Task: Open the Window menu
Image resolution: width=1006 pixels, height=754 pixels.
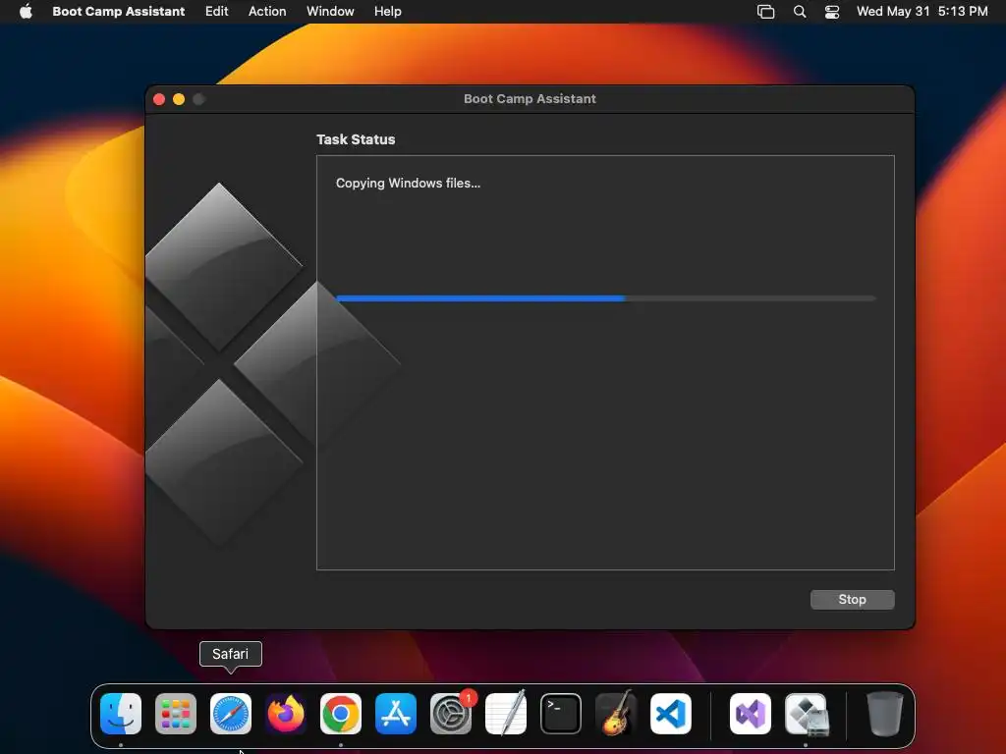Action: pos(330,12)
